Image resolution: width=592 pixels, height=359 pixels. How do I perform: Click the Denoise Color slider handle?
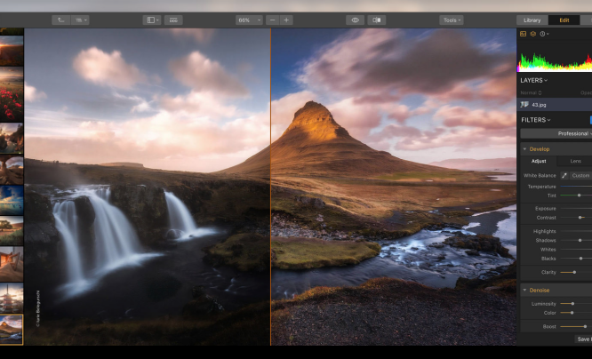point(572,313)
